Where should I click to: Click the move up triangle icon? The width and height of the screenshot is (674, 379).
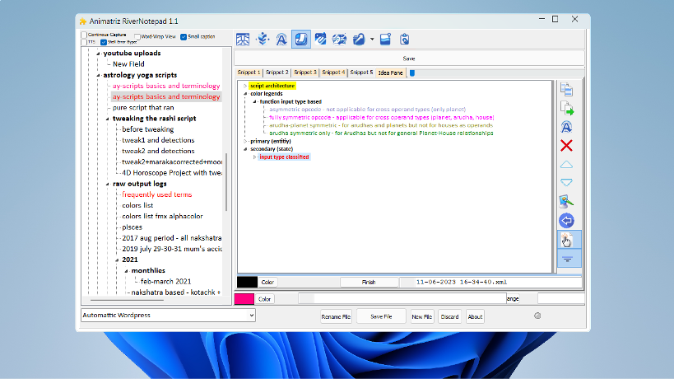[x=566, y=165]
